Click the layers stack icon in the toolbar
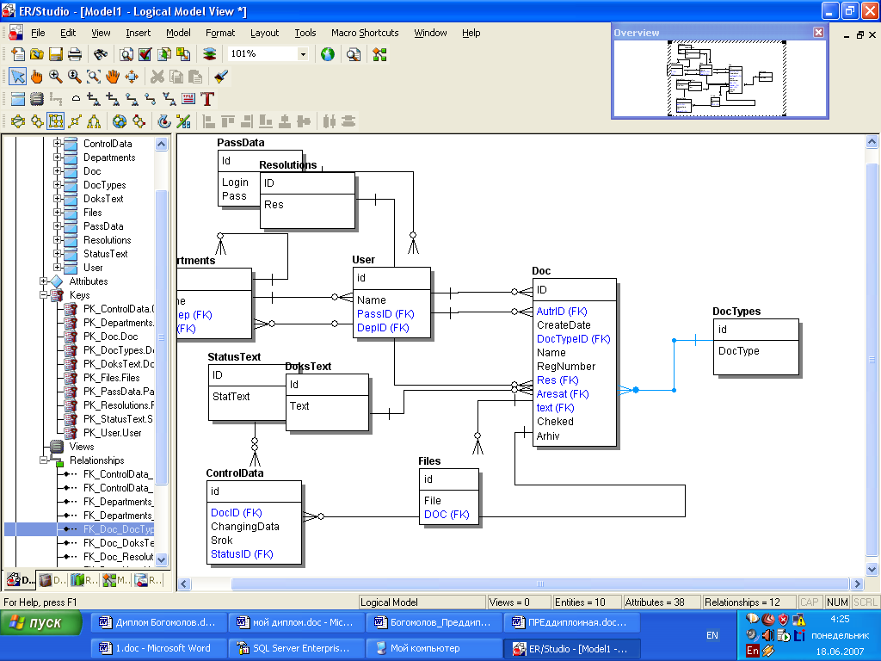 (209, 54)
